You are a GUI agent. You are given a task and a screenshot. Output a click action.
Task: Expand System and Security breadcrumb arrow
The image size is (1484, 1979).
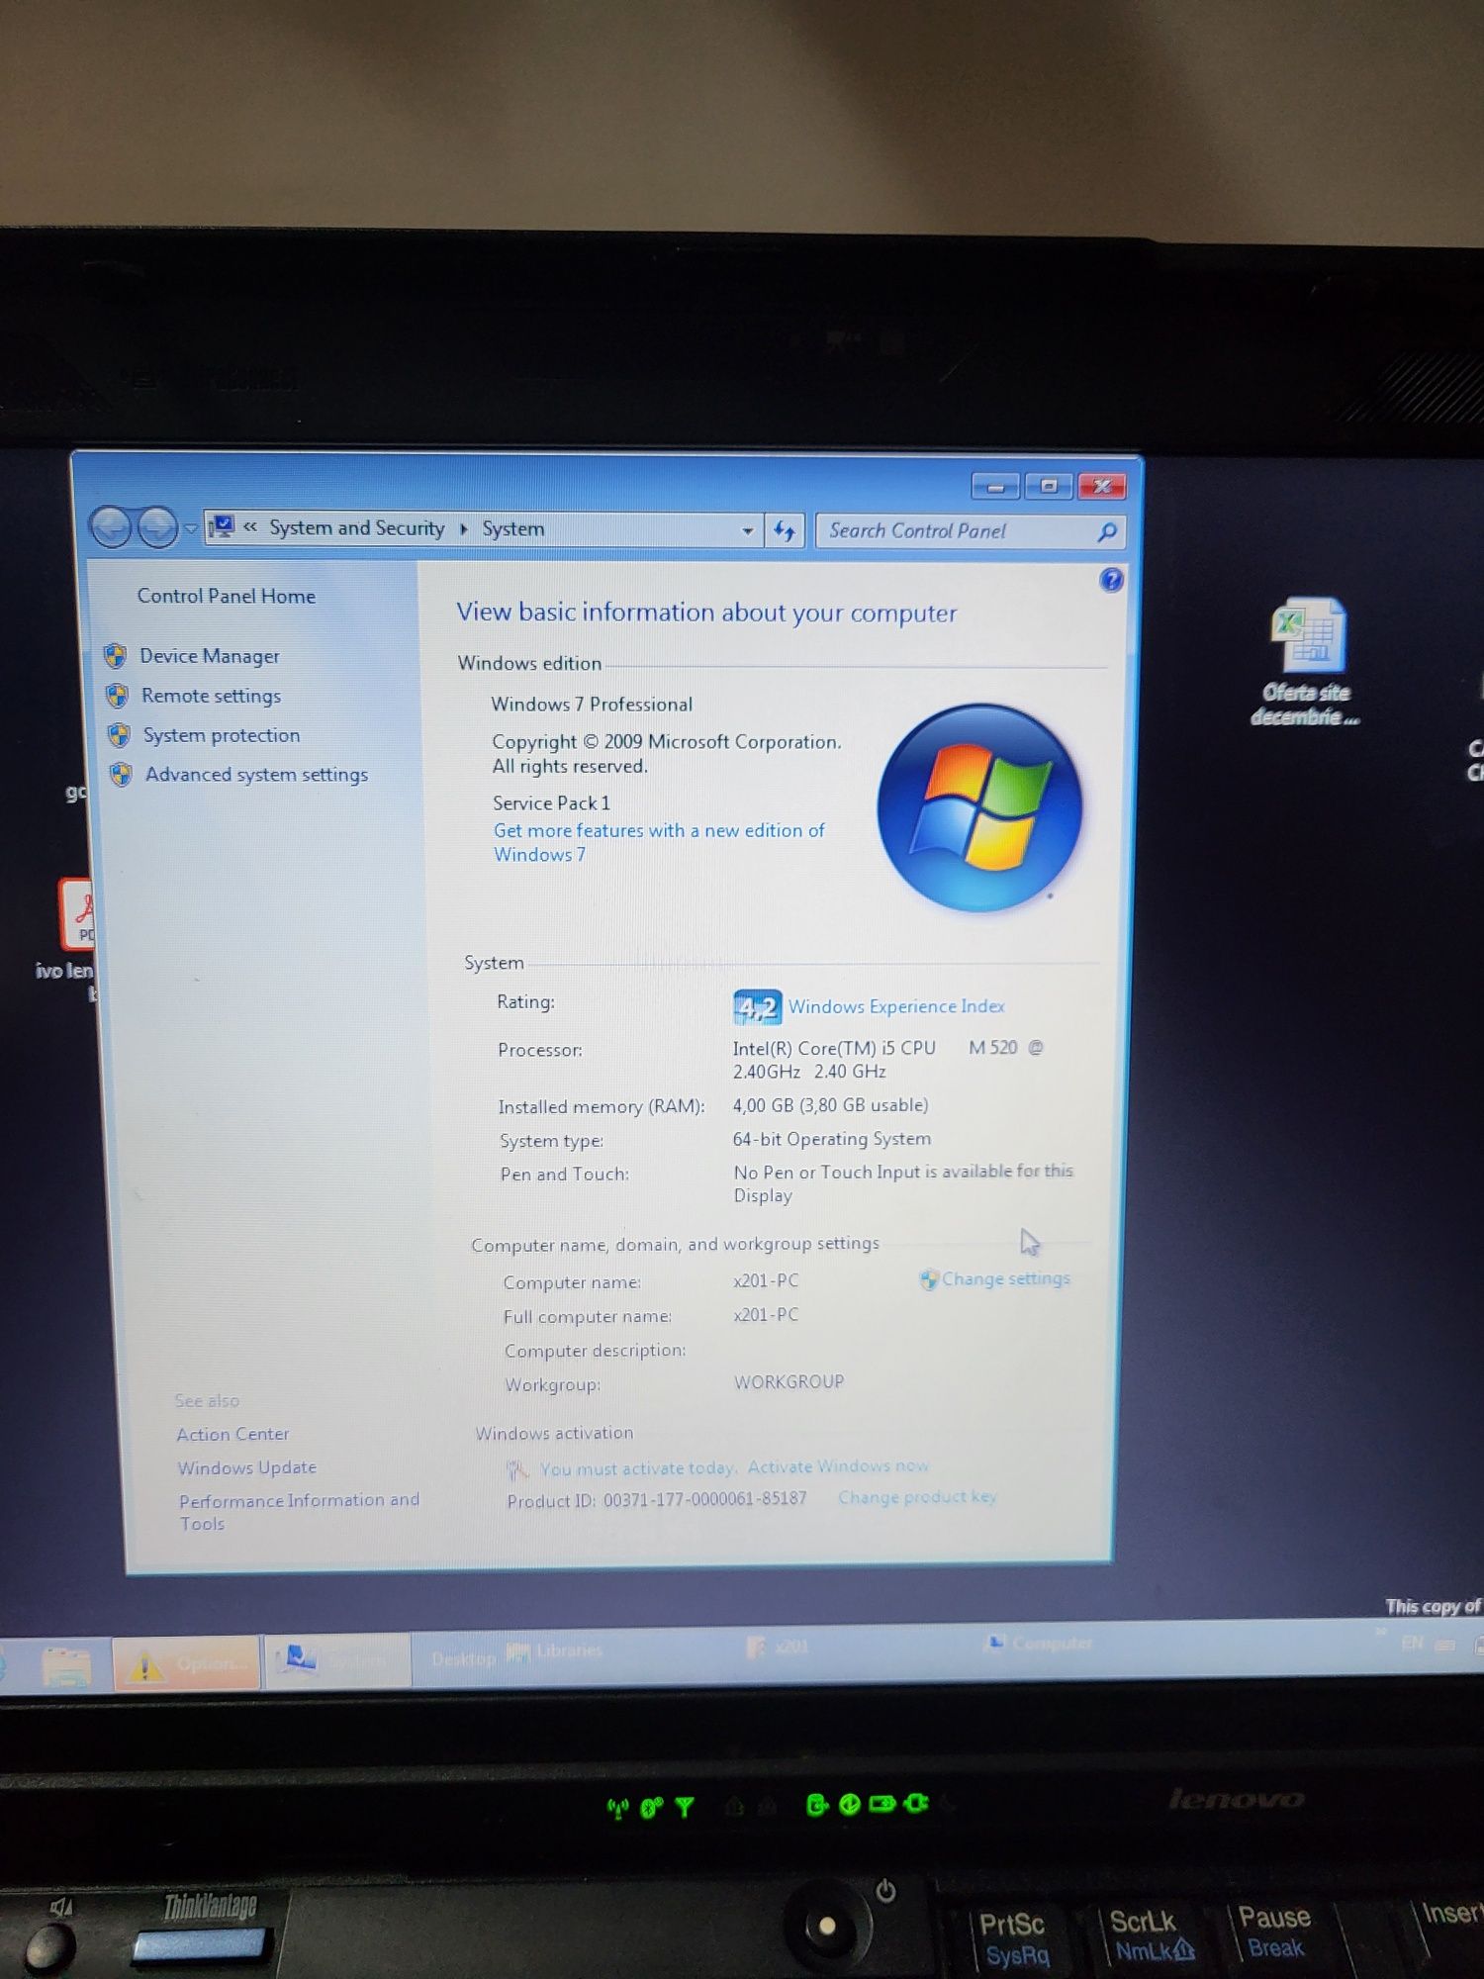[x=463, y=529]
